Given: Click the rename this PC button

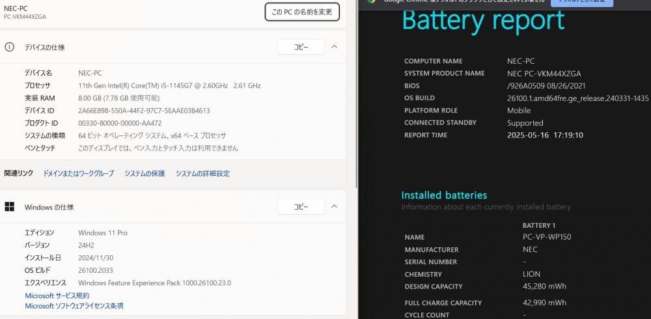Looking at the screenshot, I should tap(302, 12).
